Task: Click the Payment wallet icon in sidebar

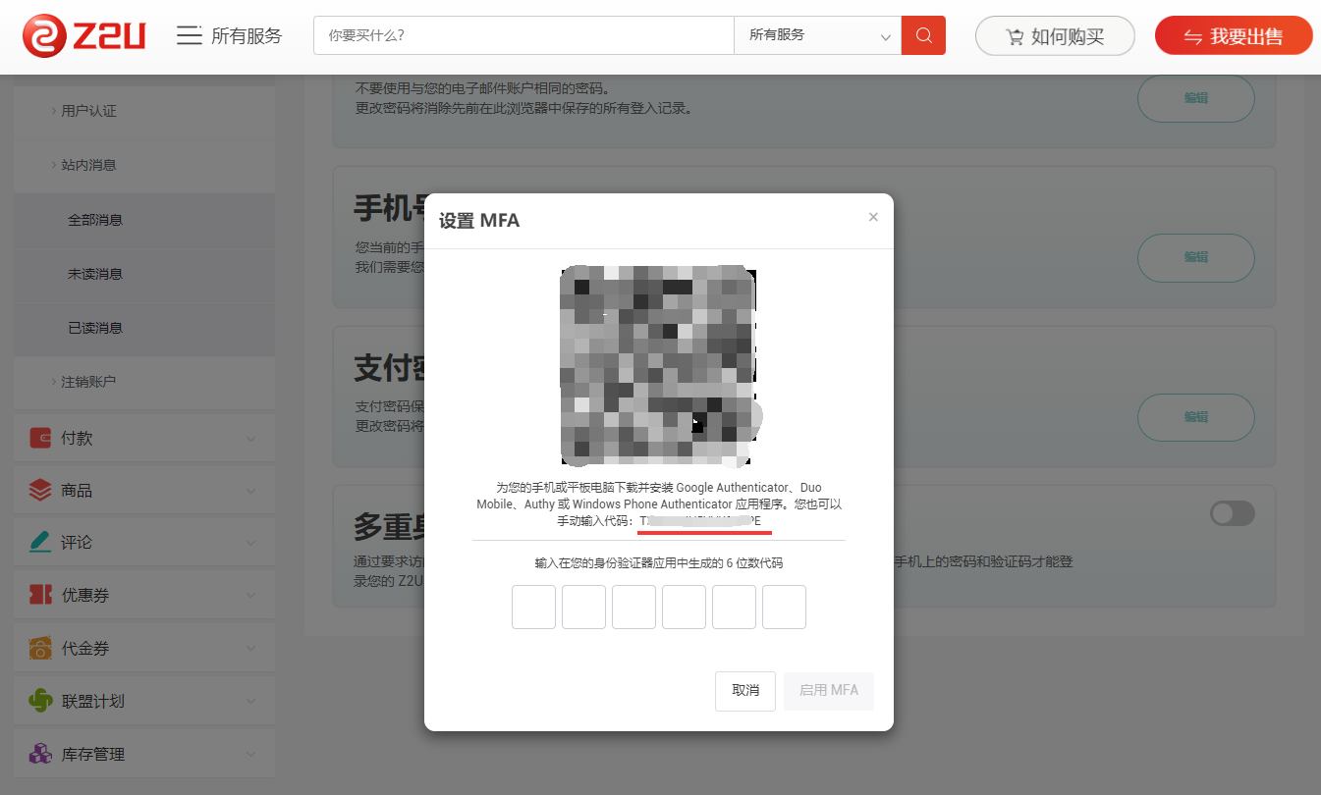Action: tap(40, 438)
